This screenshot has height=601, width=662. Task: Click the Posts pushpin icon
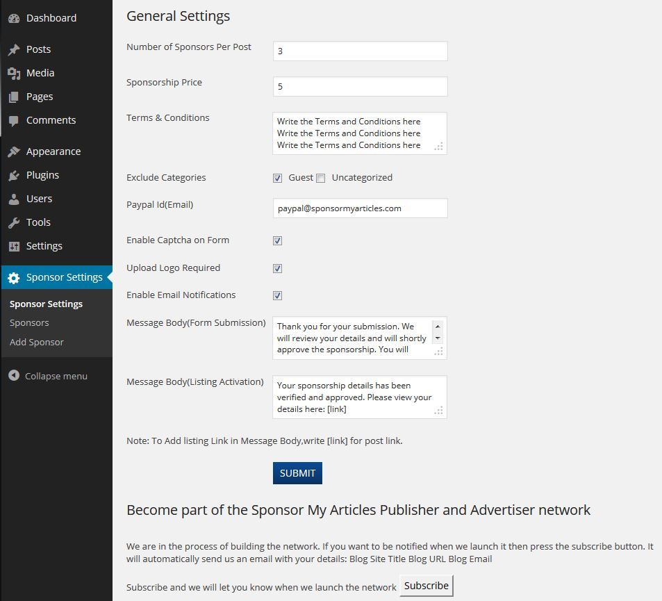tap(14, 49)
